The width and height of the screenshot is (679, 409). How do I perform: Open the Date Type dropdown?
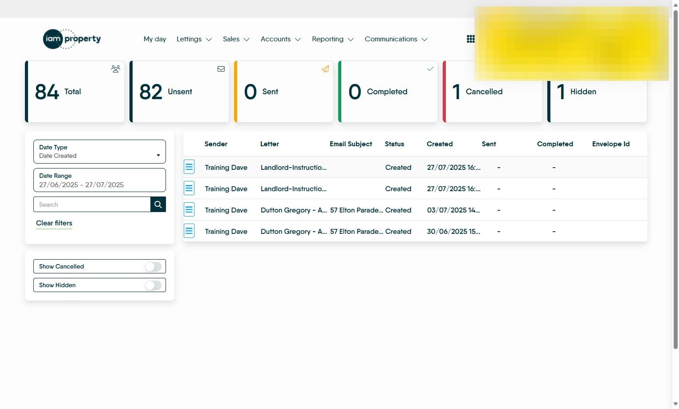(x=100, y=152)
